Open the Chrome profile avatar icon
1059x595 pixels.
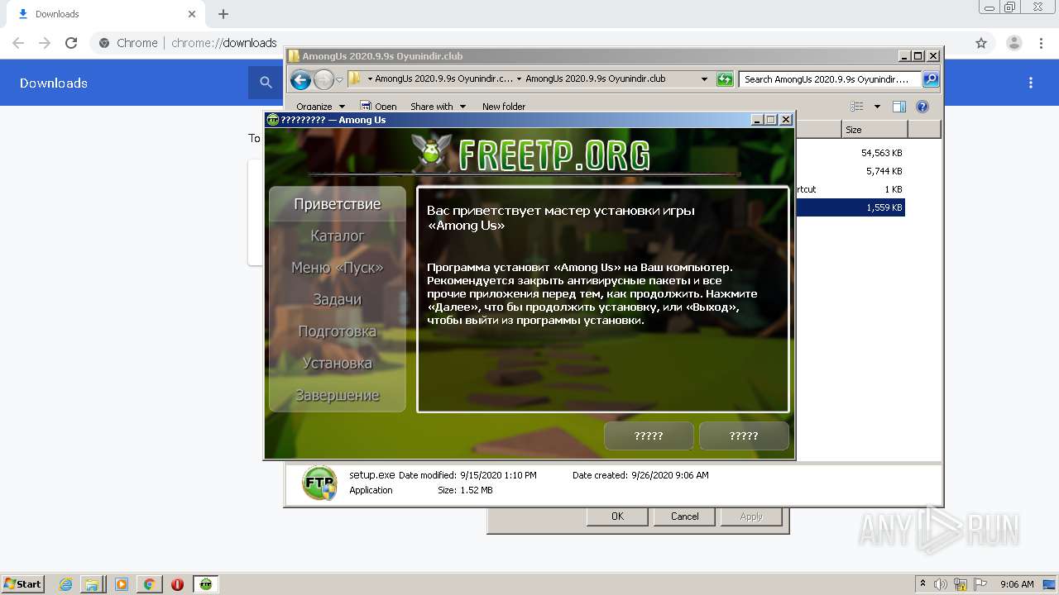1014,43
